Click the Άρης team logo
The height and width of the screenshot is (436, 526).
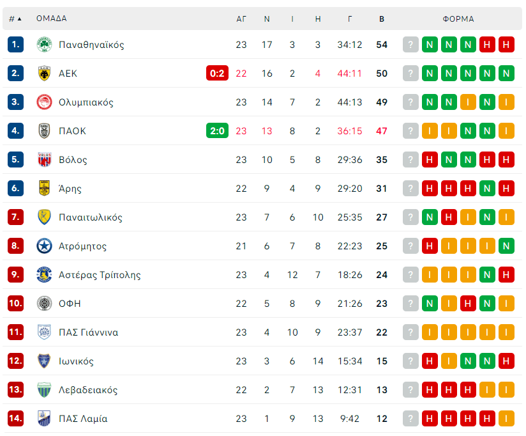(44, 189)
